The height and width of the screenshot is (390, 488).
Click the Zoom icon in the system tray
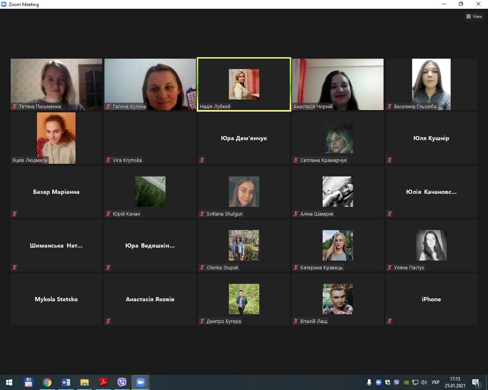[x=379, y=382]
